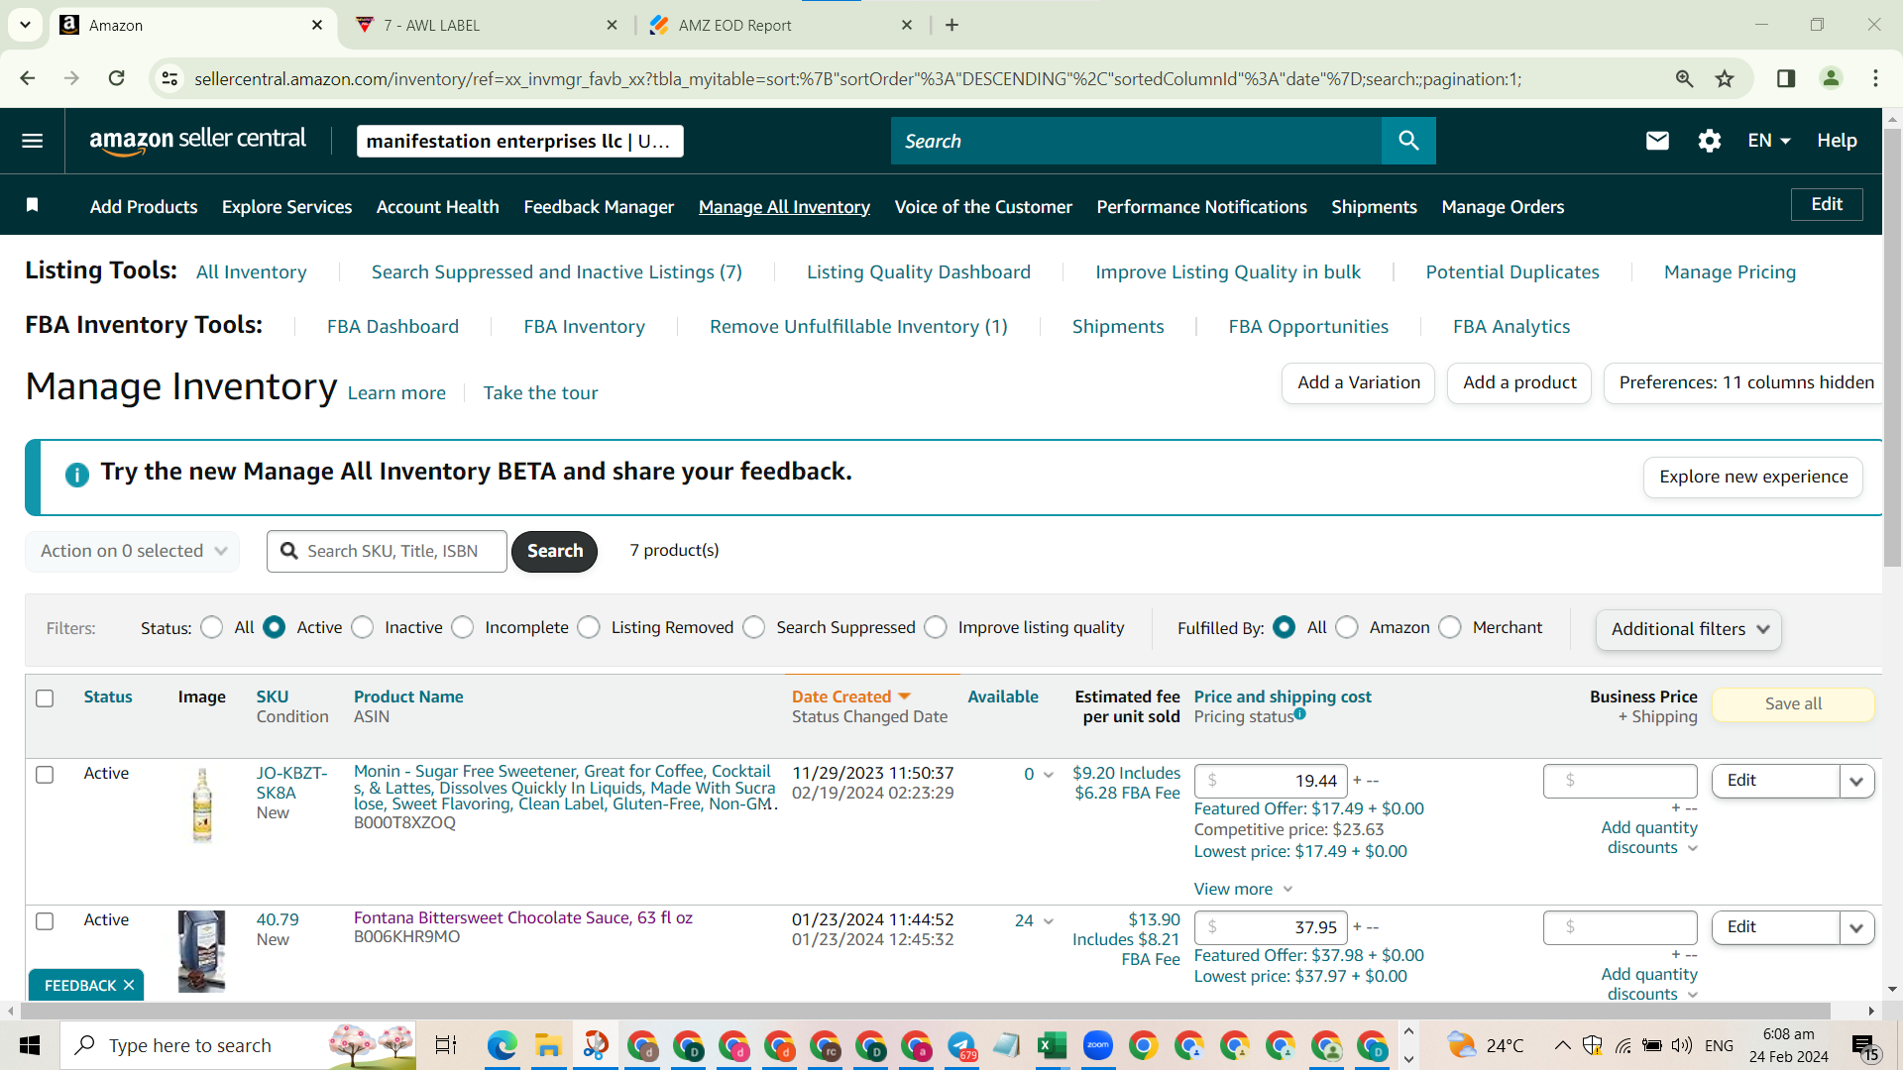The image size is (1903, 1070).
Task: Click the Pricing status info icon
Action: coord(1299,713)
